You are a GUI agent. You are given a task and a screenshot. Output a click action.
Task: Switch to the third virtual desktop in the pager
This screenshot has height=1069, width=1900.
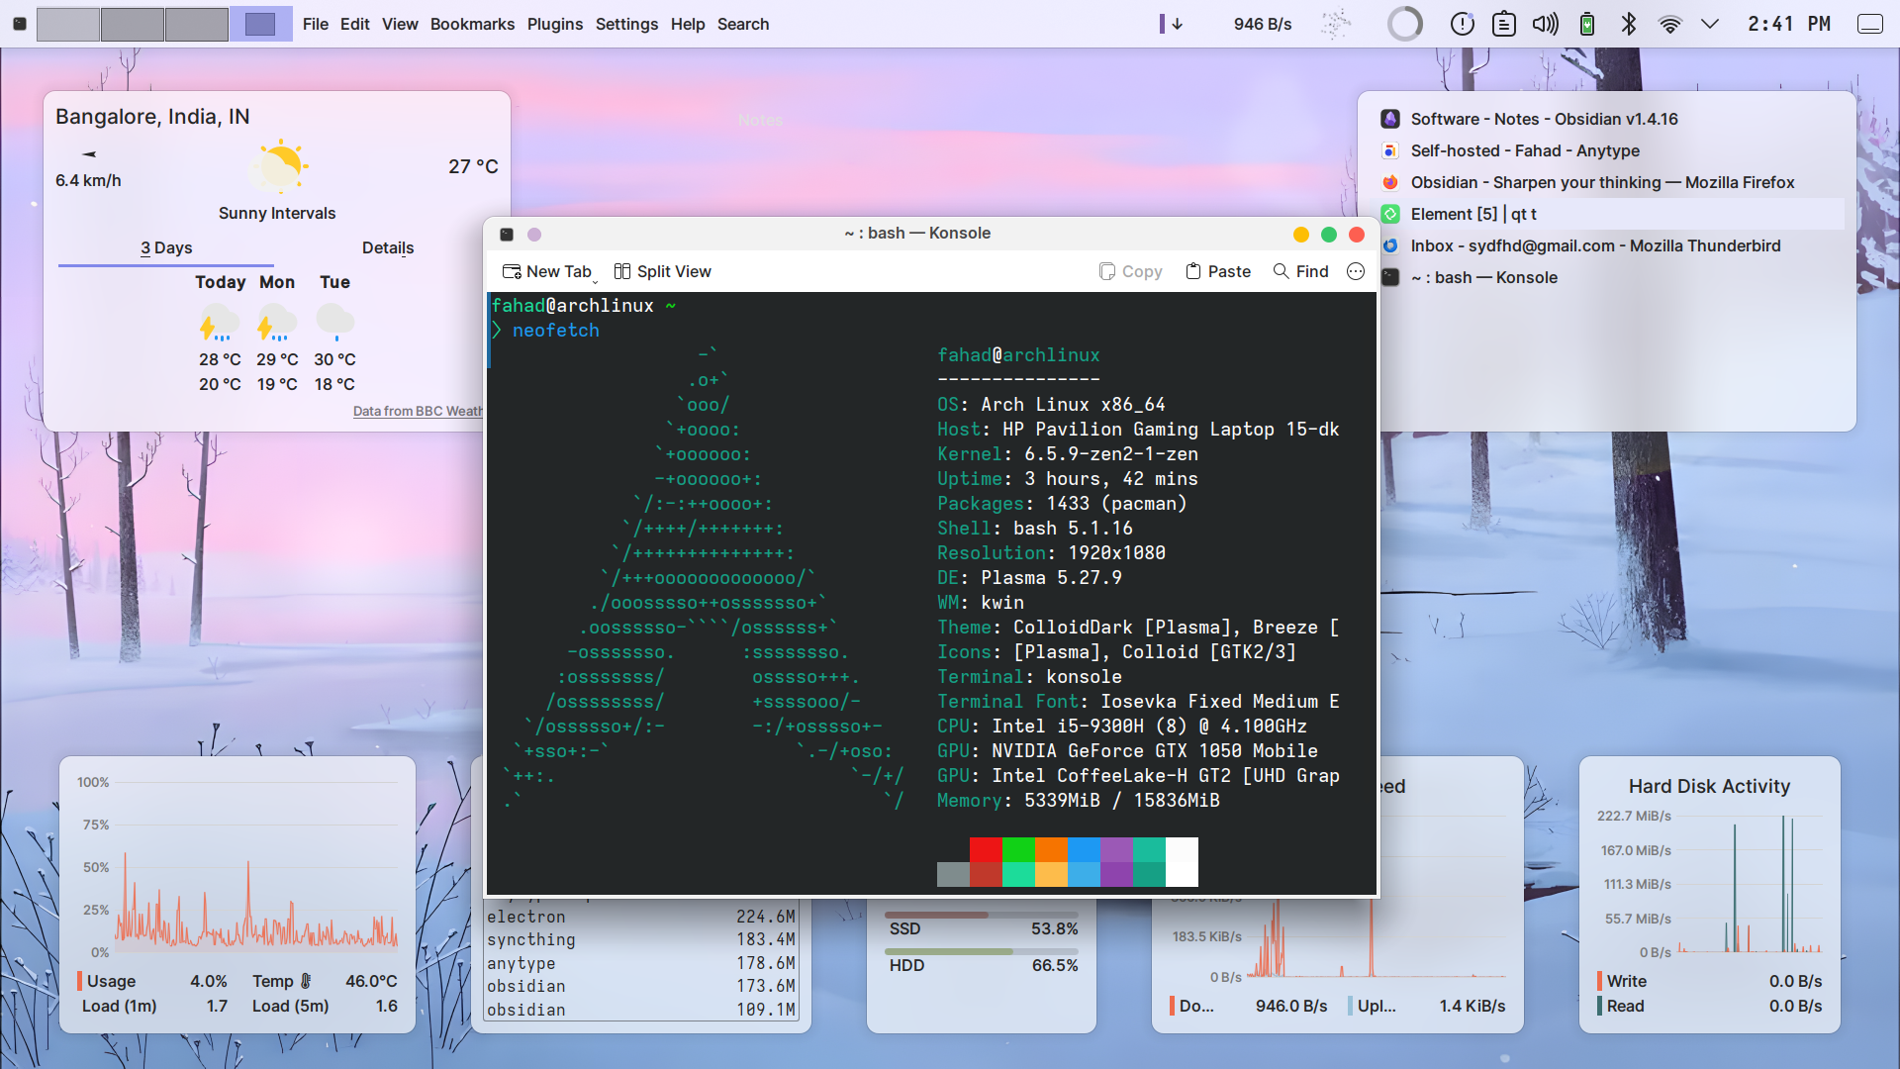coord(197,24)
